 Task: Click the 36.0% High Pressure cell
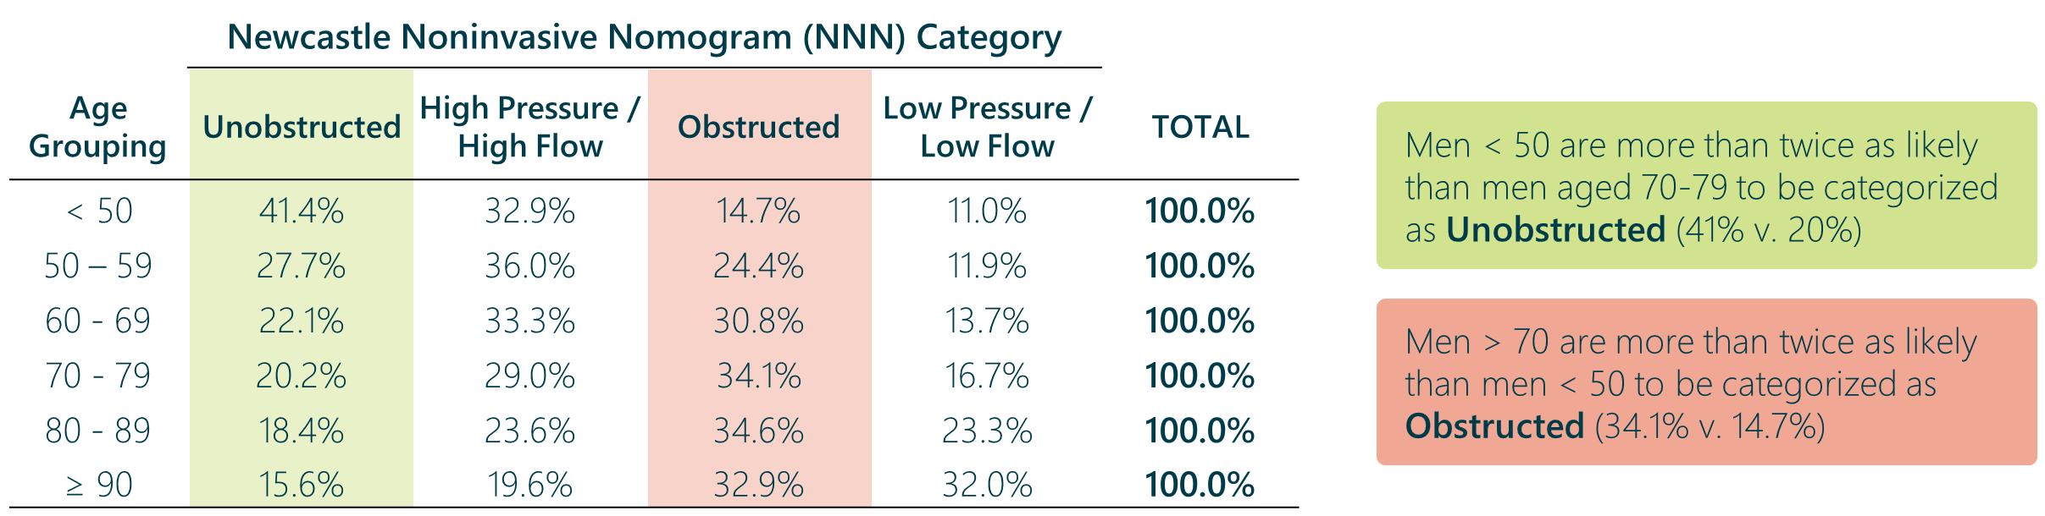click(530, 266)
